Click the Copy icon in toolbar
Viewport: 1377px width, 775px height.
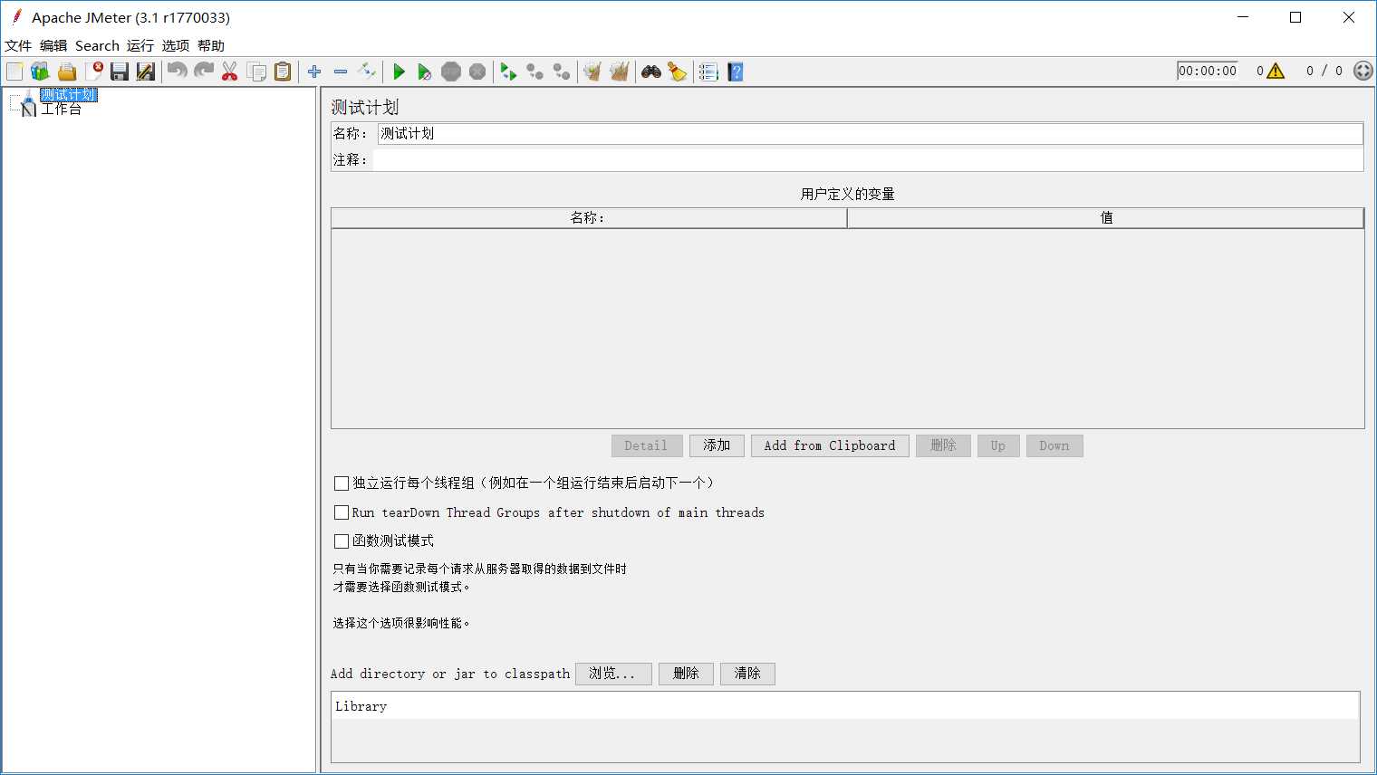coord(256,72)
